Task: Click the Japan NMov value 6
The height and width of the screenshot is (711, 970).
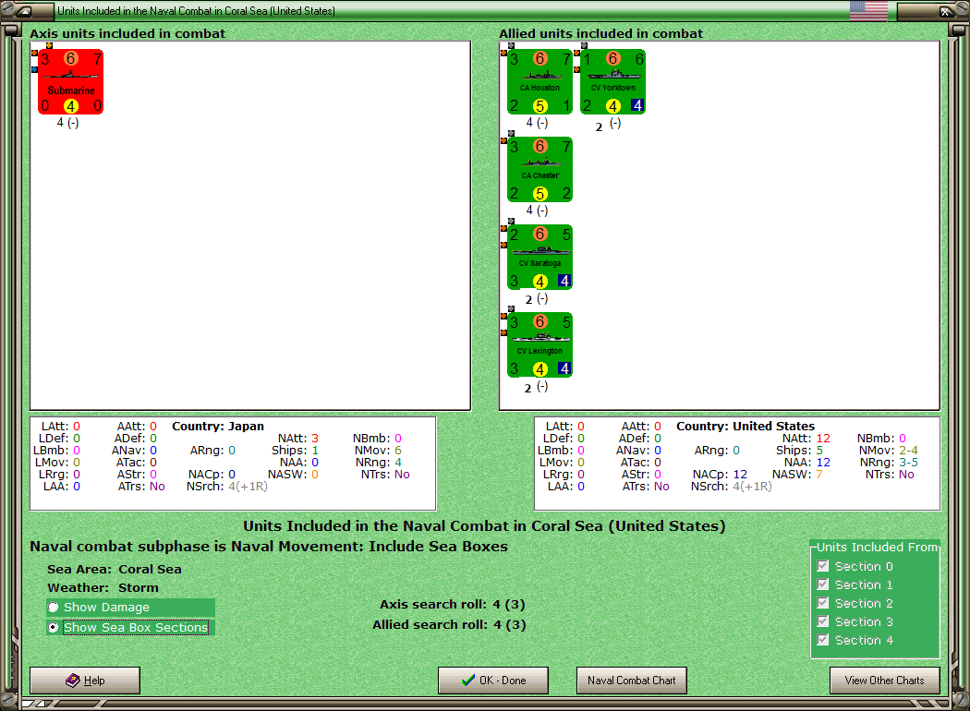Action: tap(398, 450)
